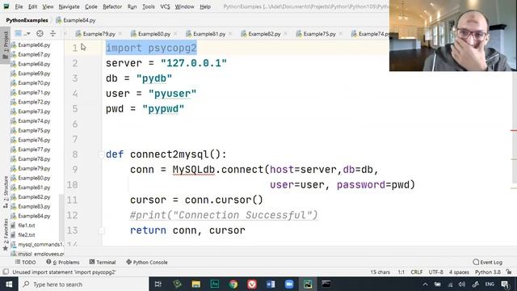Select Example70.py in project tree

pos(34,82)
